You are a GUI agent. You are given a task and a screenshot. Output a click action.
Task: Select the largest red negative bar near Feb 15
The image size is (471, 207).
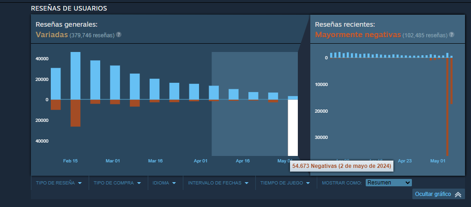[75, 113]
